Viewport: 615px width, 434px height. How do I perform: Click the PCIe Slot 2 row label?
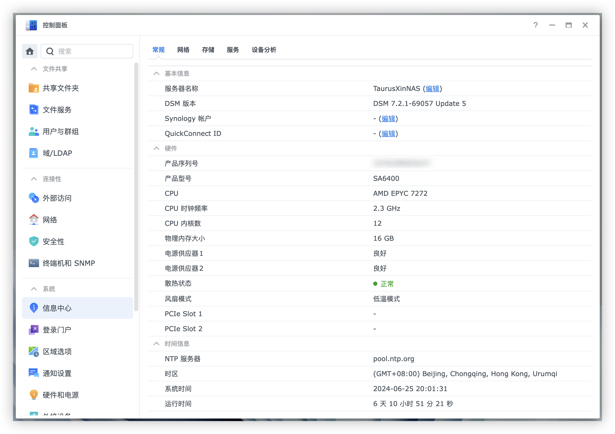click(x=183, y=329)
